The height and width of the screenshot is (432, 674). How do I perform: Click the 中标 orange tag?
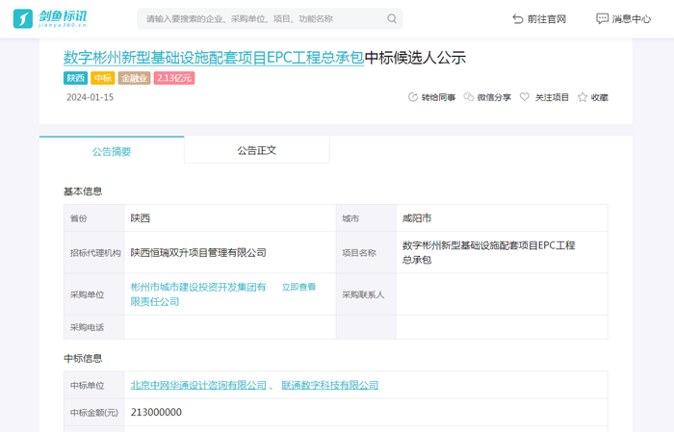(103, 78)
